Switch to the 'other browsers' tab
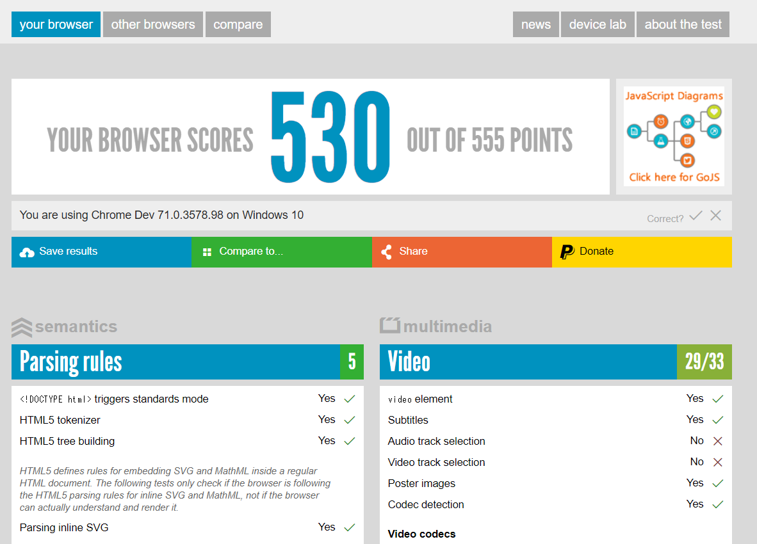757x544 pixels. coord(153,24)
